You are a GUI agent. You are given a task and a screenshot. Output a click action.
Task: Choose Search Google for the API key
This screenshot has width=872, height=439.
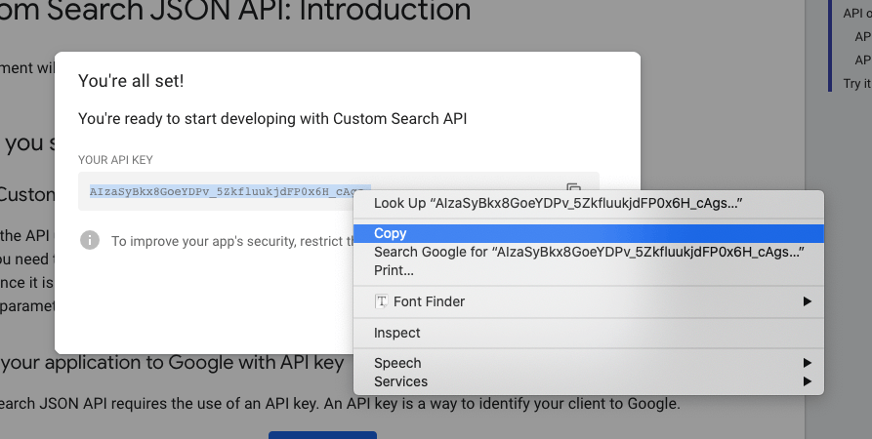coord(589,252)
